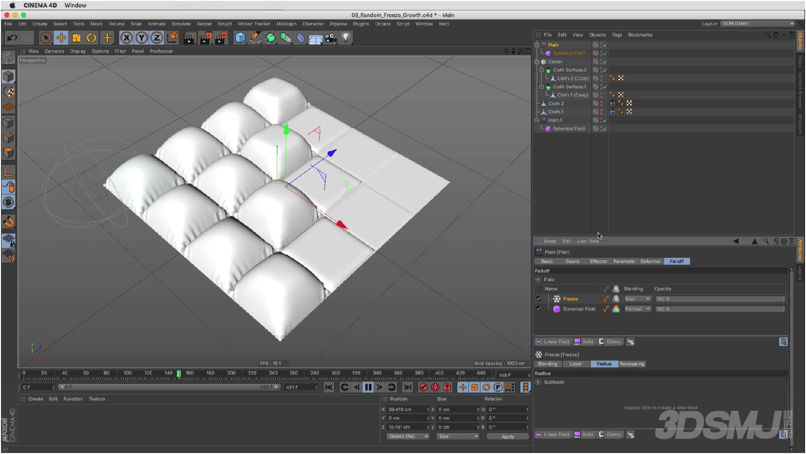Open the Apple menu
806x454 pixels.
click(13, 5)
